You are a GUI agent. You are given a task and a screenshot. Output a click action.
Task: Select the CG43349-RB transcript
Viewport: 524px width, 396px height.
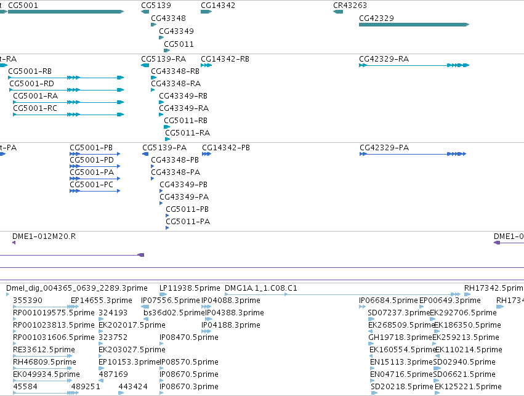click(161, 102)
